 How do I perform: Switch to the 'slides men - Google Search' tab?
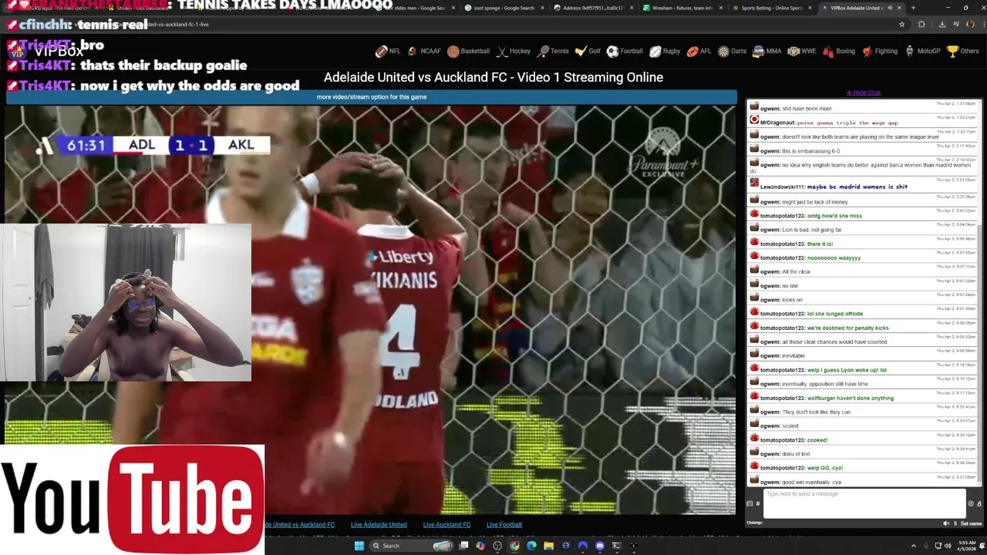pyautogui.click(x=415, y=8)
